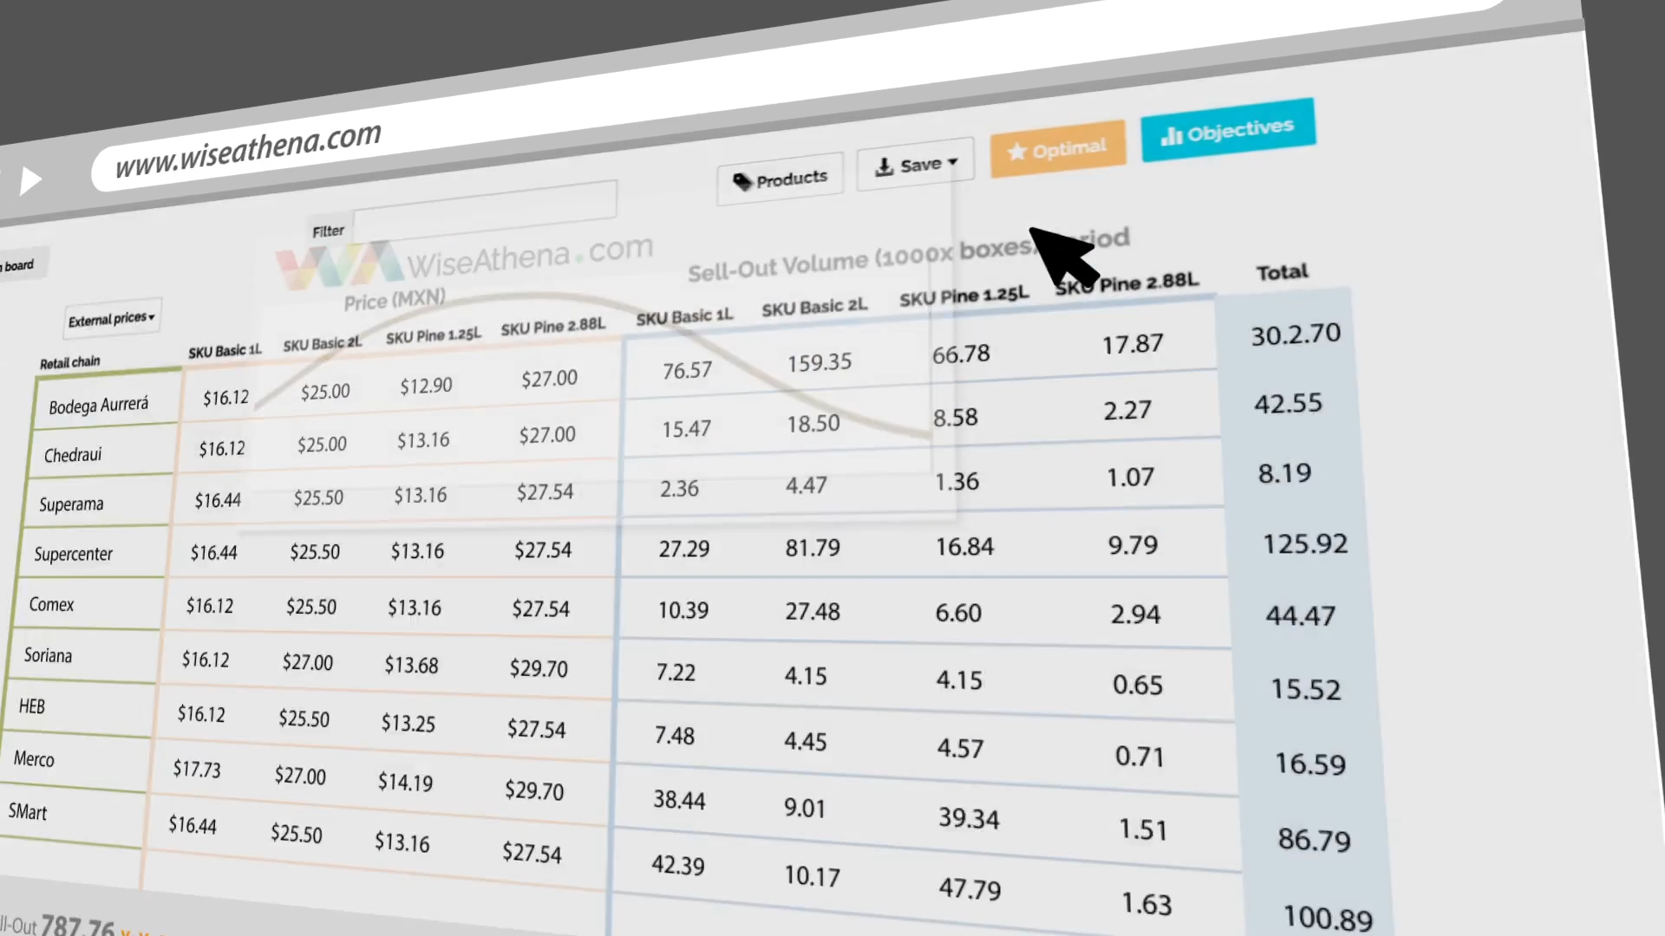Click the browser play arrow icon
Viewport: 1665px width, 936px height.
click(30, 180)
